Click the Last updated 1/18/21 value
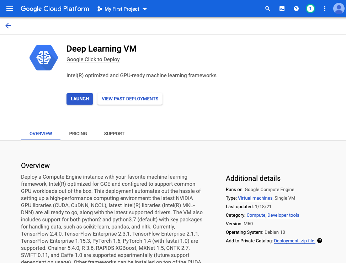 pyautogui.click(x=263, y=207)
